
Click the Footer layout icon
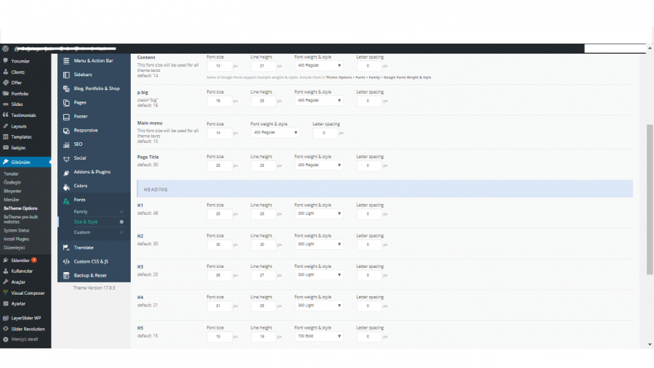66,117
